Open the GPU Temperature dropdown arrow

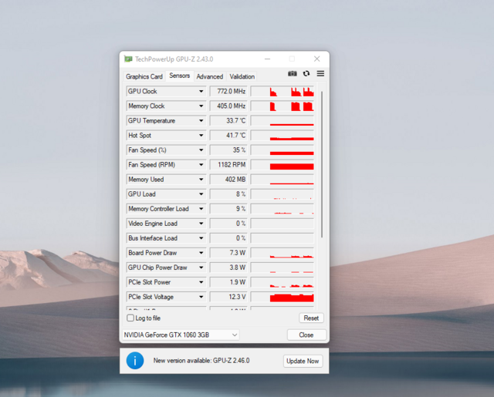click(x=201, y=121)
